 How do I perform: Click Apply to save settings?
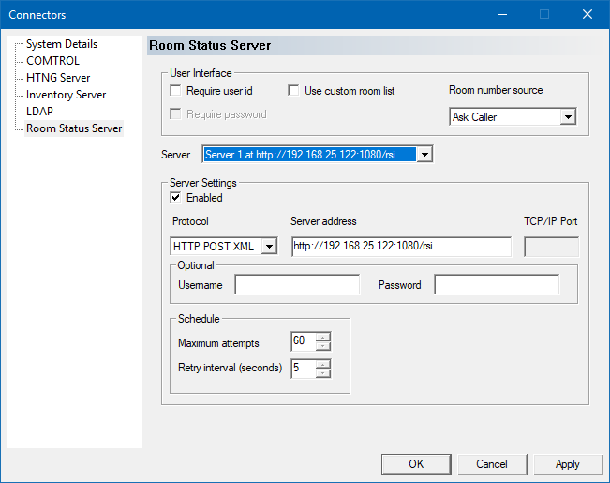coord(567,464)
